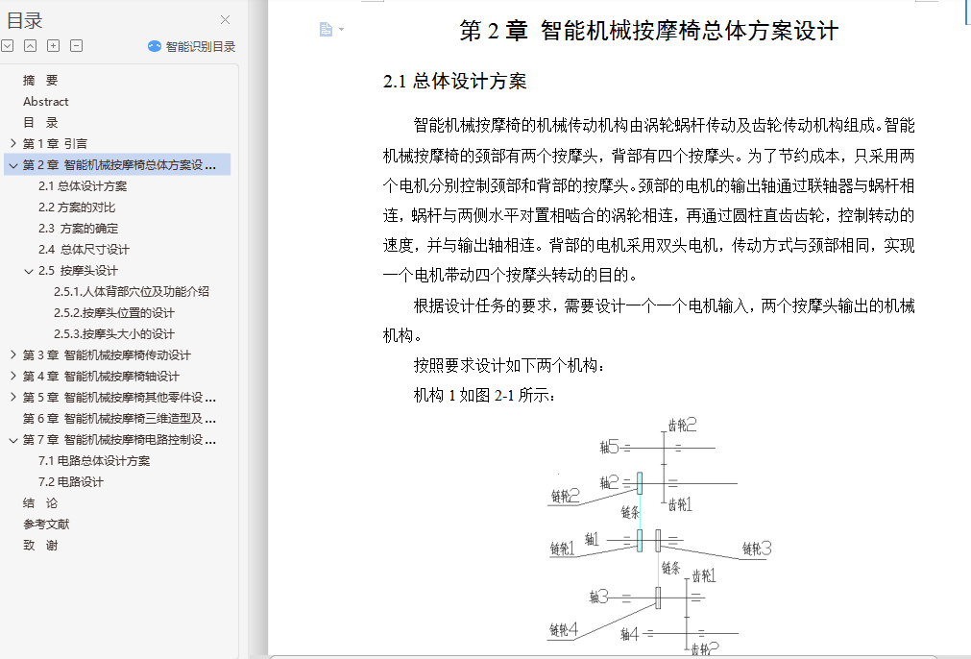Expand the 第 4 章 outline node
This screenshot has height=659, width=971.
[x=13, y=376]
